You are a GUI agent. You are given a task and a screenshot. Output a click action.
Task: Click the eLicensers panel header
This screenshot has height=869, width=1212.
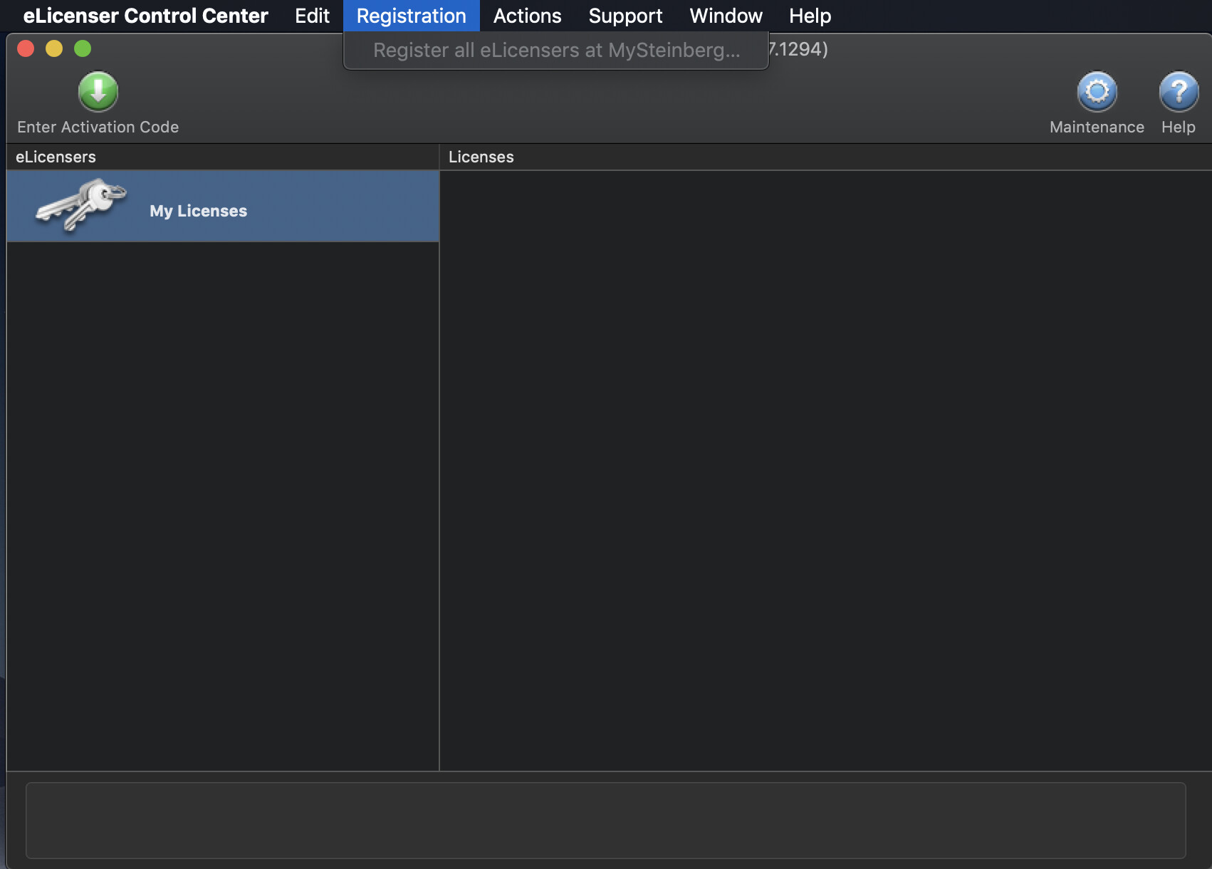(x=56, y=157)
